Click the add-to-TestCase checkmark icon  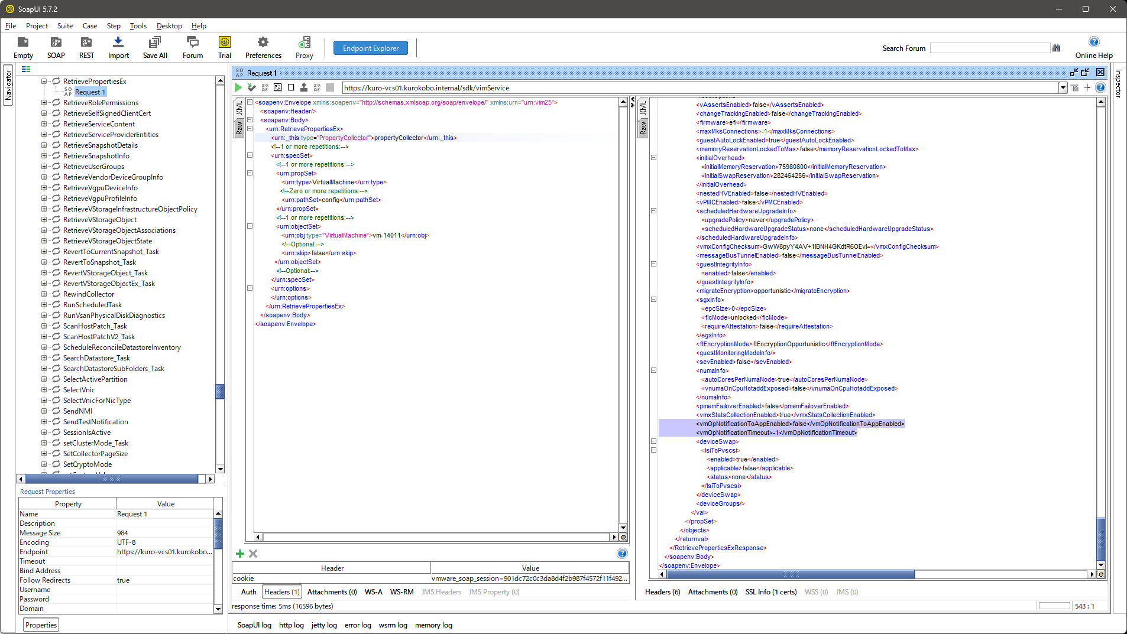pos(252,87)
